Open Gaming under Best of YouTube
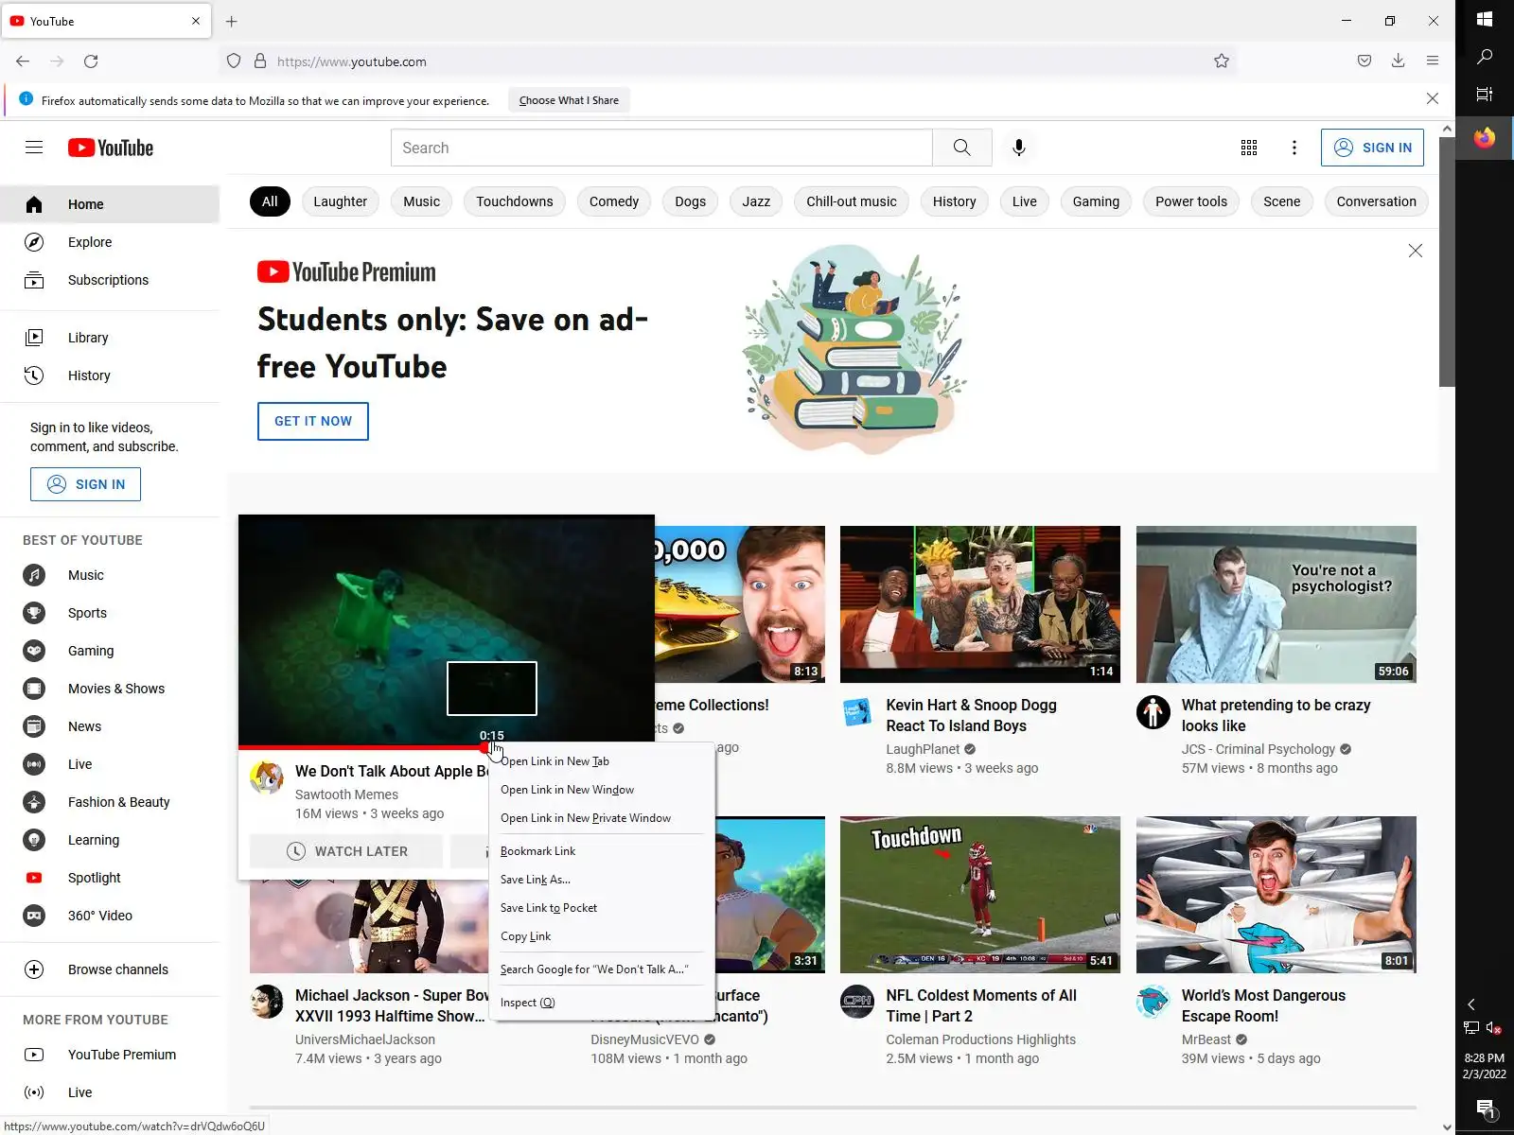Viewport: 1514px width, 1135px height. pyautogui.click(x=110, y=651)
